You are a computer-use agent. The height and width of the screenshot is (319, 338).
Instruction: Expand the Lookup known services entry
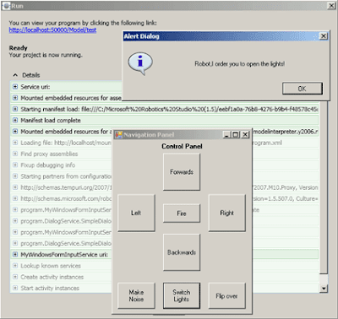tap(15, 266)
